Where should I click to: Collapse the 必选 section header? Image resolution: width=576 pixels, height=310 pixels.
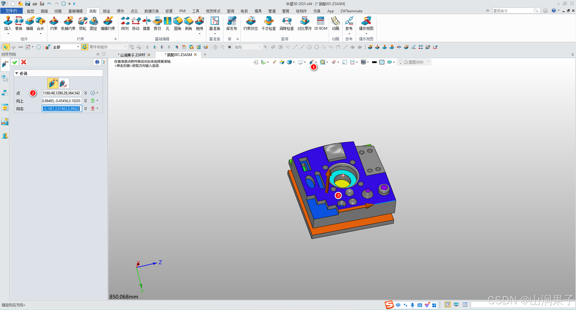(17, 73)
